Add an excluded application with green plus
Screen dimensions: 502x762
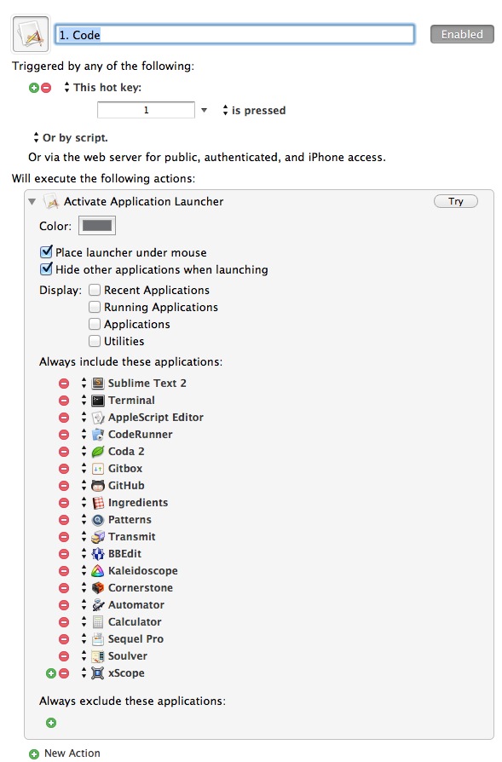click(51, 723)
